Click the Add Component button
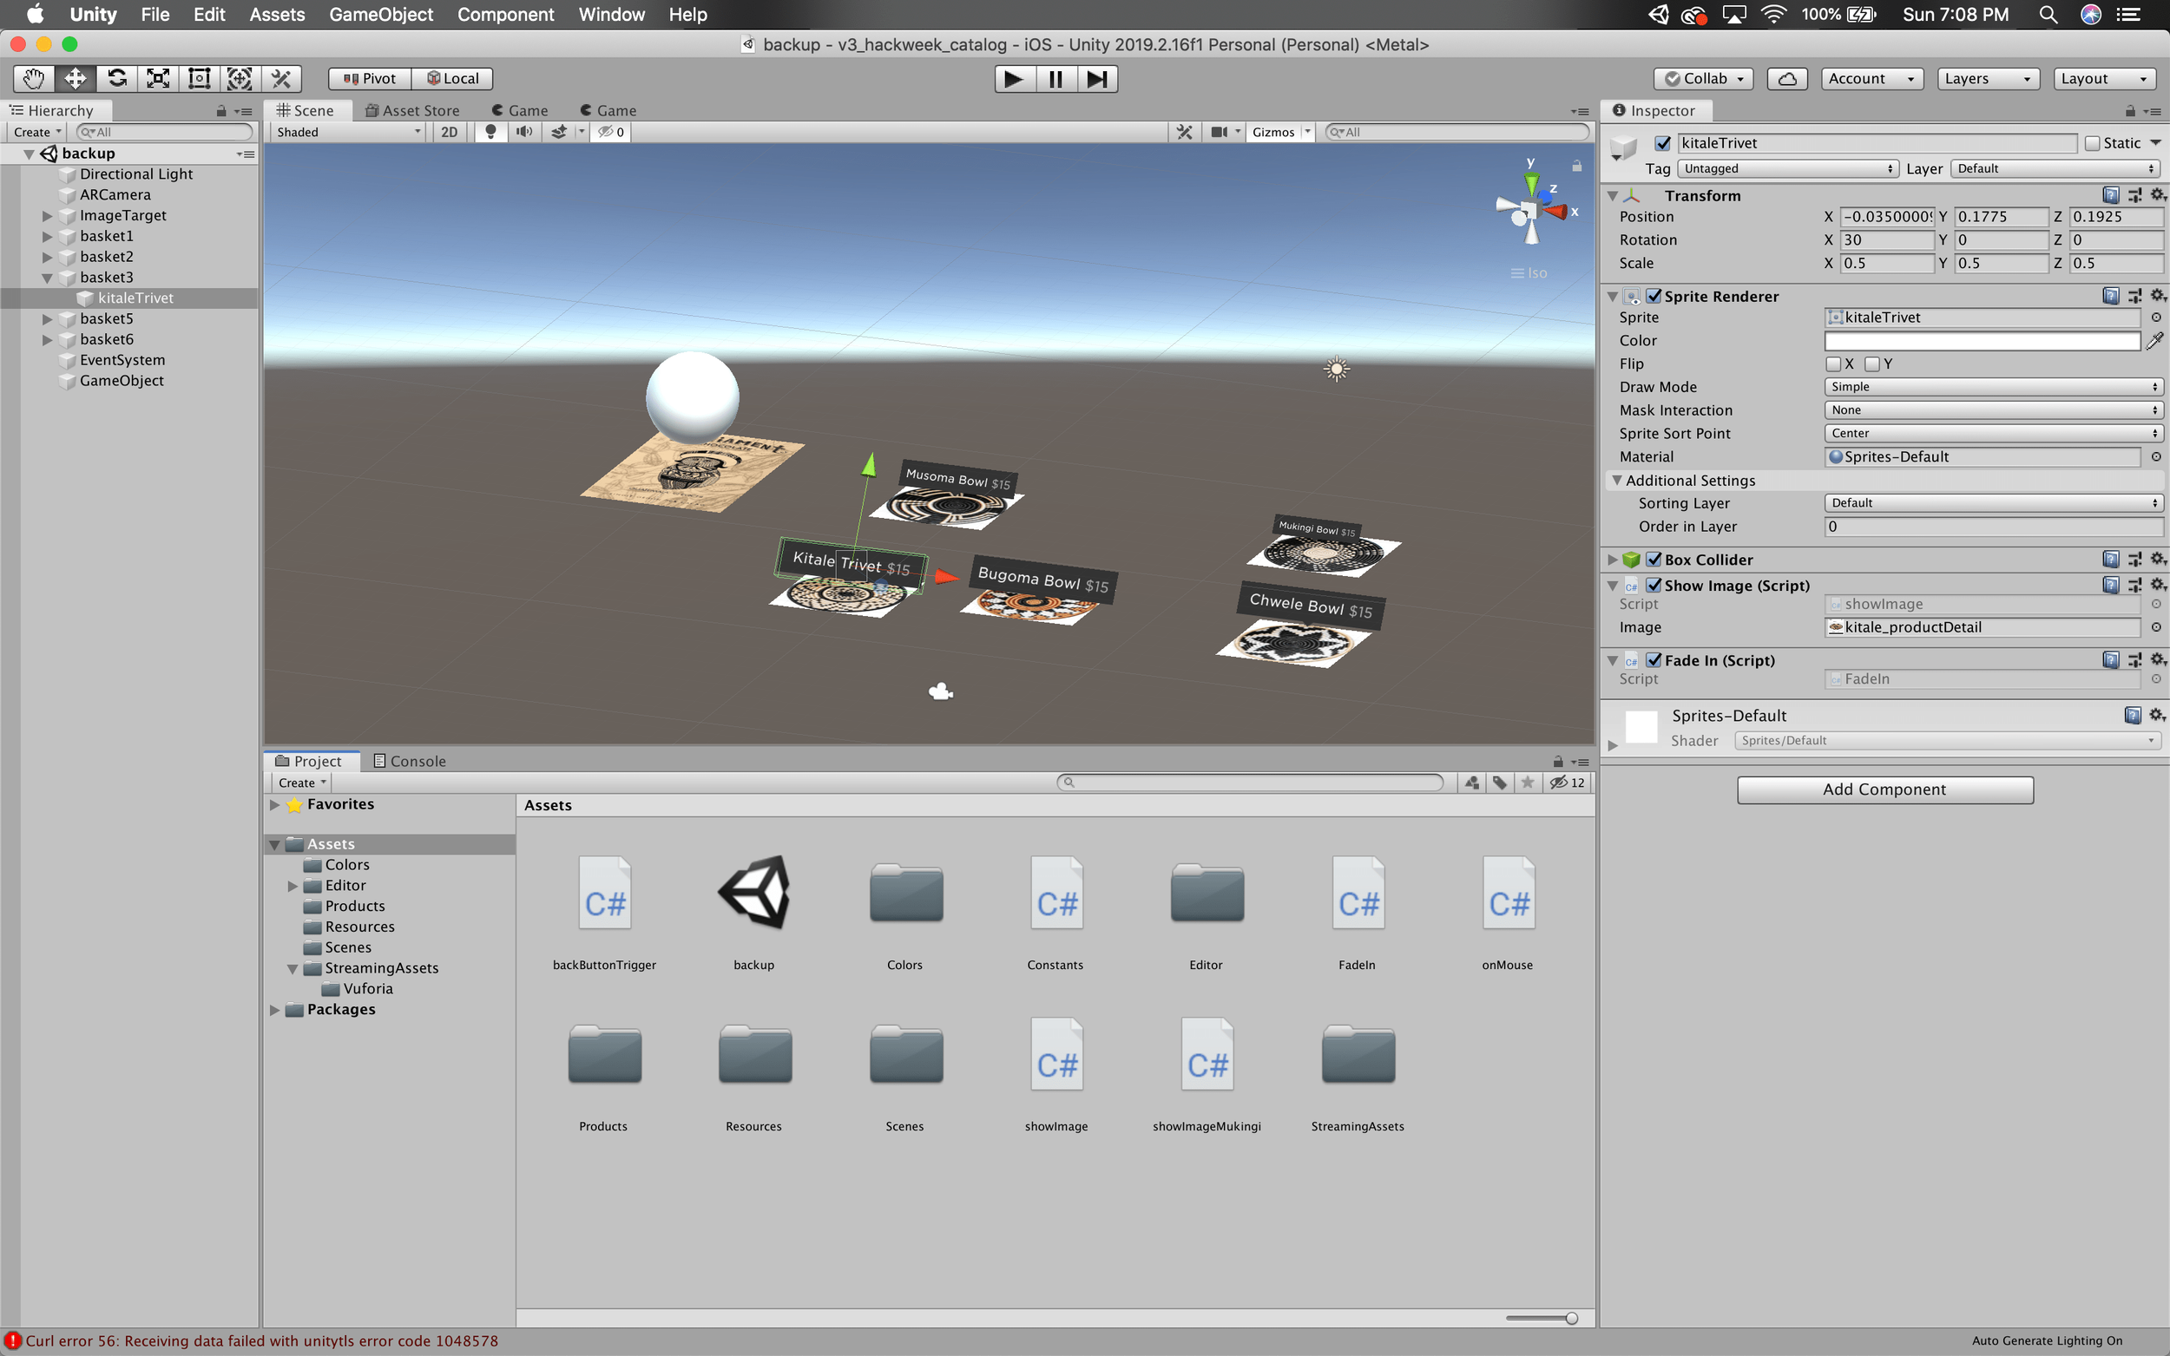The image size is (2170, 1356). tap(1884, 789)
